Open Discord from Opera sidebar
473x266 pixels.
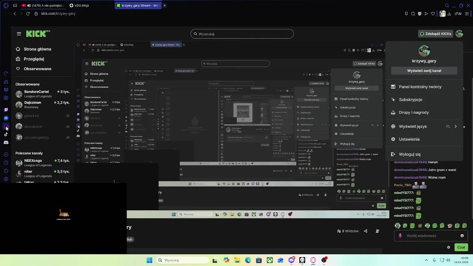[6, 143]
